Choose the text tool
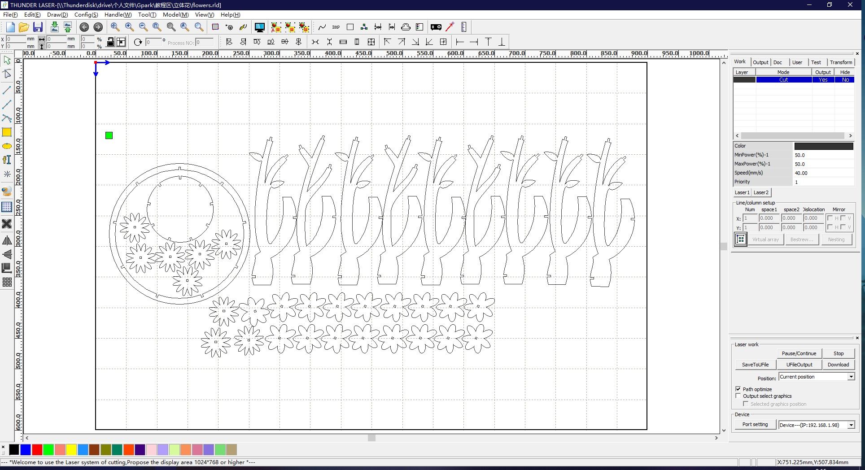The width and height of the screenshot is (865, 470). [x=7, y=160]
